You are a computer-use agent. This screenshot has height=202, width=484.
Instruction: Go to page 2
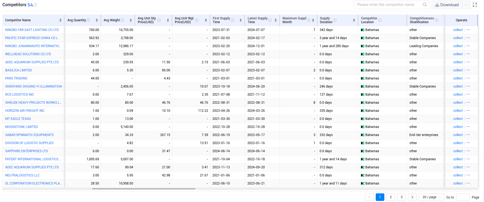pos(391,197)
